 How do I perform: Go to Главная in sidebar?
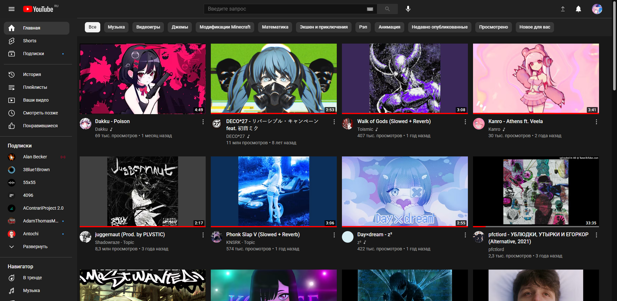pos(37,28)
